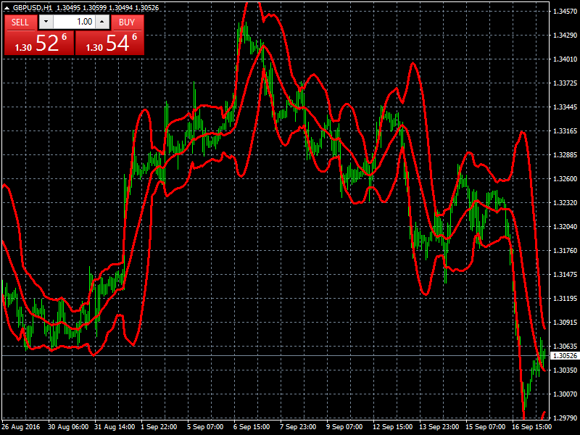580x435 pixels.
Task: Decrease the lot volume with the down arrow
Action: pos(46,22)
